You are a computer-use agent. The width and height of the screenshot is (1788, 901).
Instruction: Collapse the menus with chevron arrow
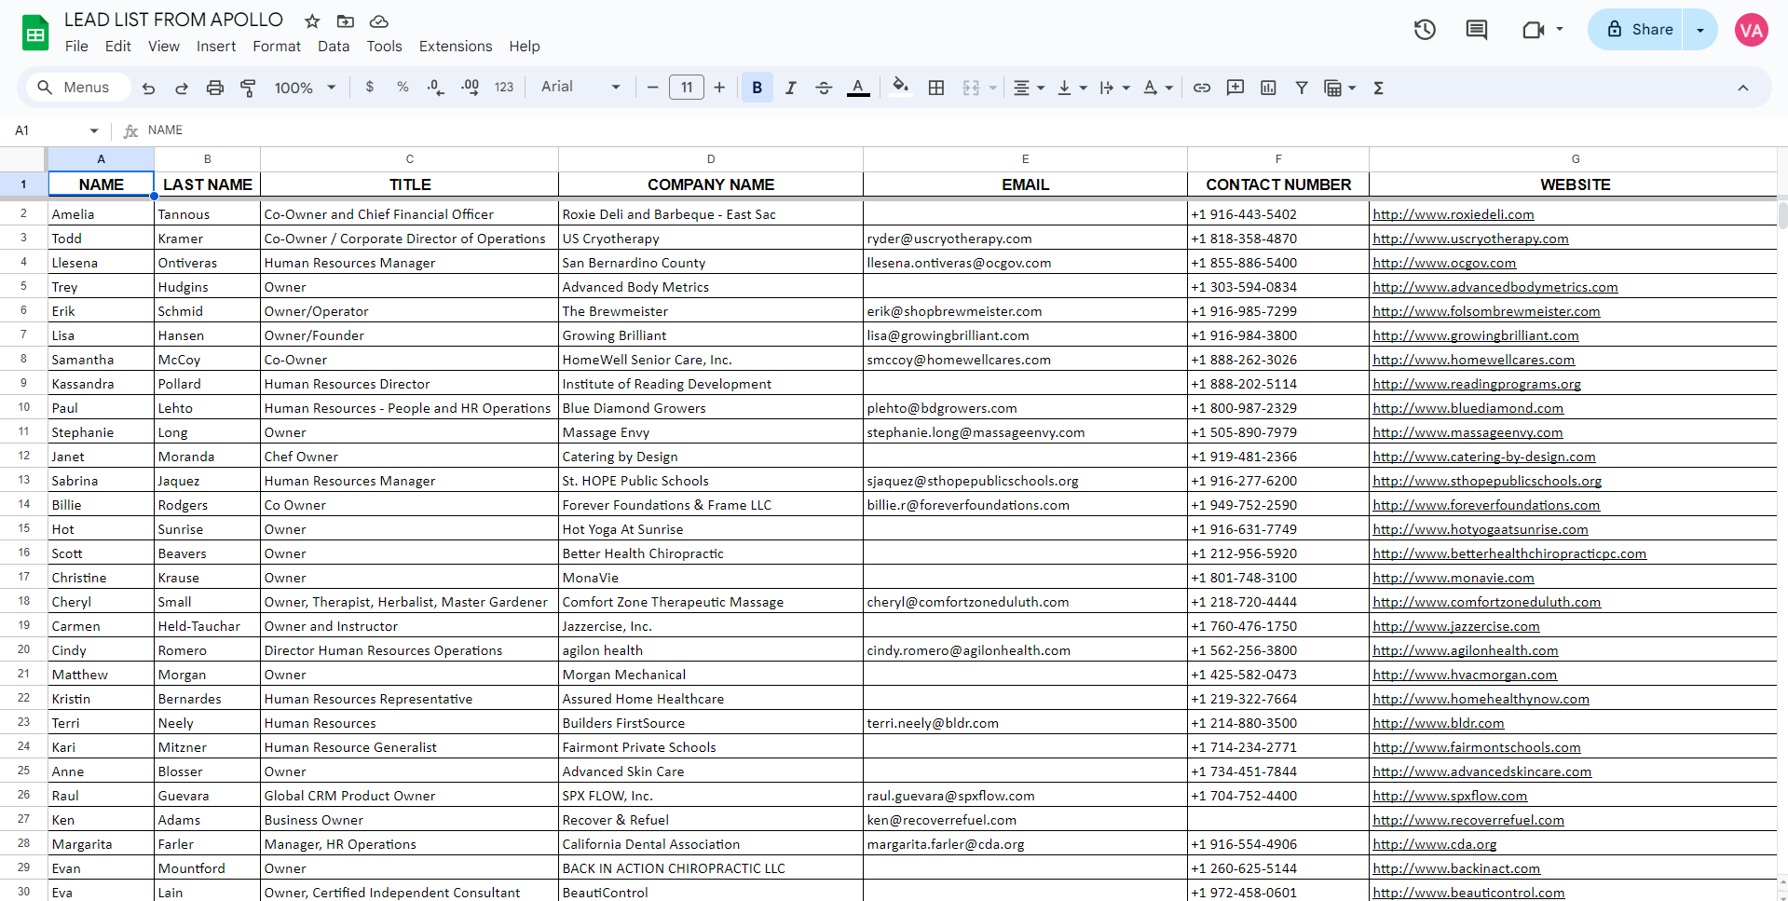[x=1742, y=88]
